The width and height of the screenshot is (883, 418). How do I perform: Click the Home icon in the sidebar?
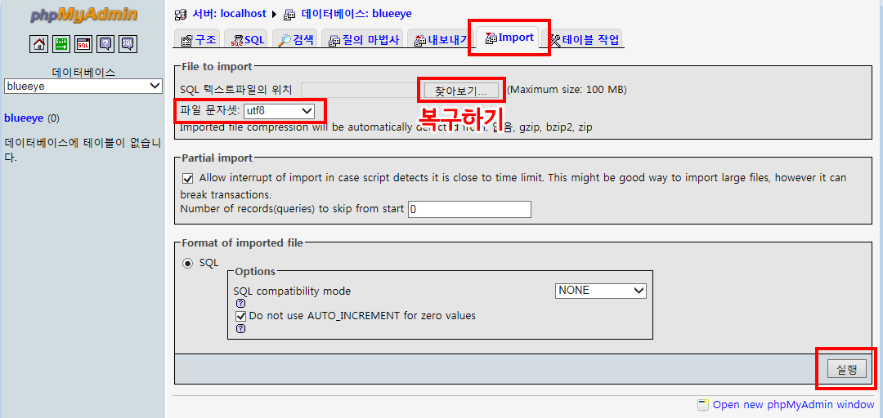point(38,44)
